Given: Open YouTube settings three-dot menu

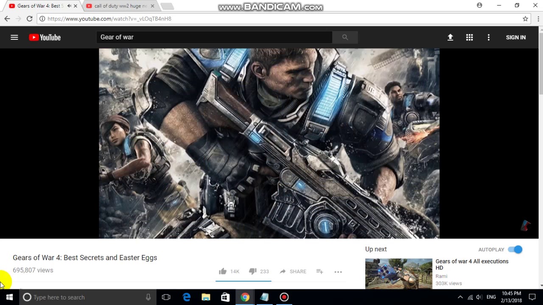Looking at the screenshot, I should pos(488,37).
